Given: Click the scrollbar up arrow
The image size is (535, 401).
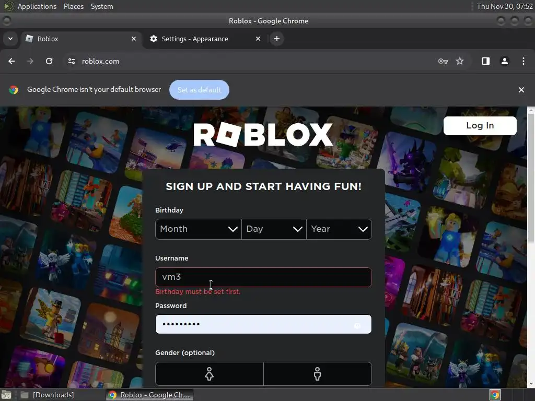Looking at the screenshot, I should pos(531,110).
